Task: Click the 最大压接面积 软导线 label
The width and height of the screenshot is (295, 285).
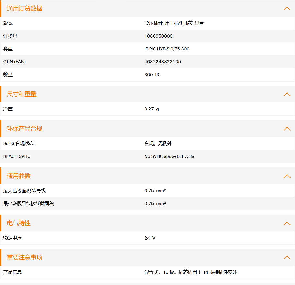Action: pos(24,191)
